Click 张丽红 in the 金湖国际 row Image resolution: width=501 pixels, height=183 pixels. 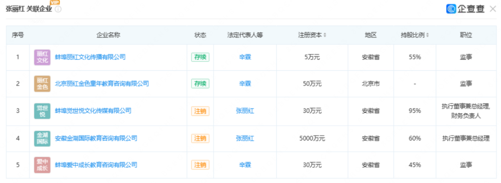pyautogui.click(x=245, y=138)
